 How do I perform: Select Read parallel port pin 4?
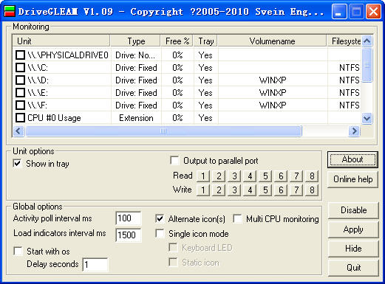point(250,176)
